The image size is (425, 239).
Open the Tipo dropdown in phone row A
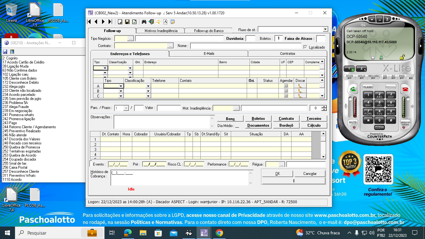click(121, 86)
